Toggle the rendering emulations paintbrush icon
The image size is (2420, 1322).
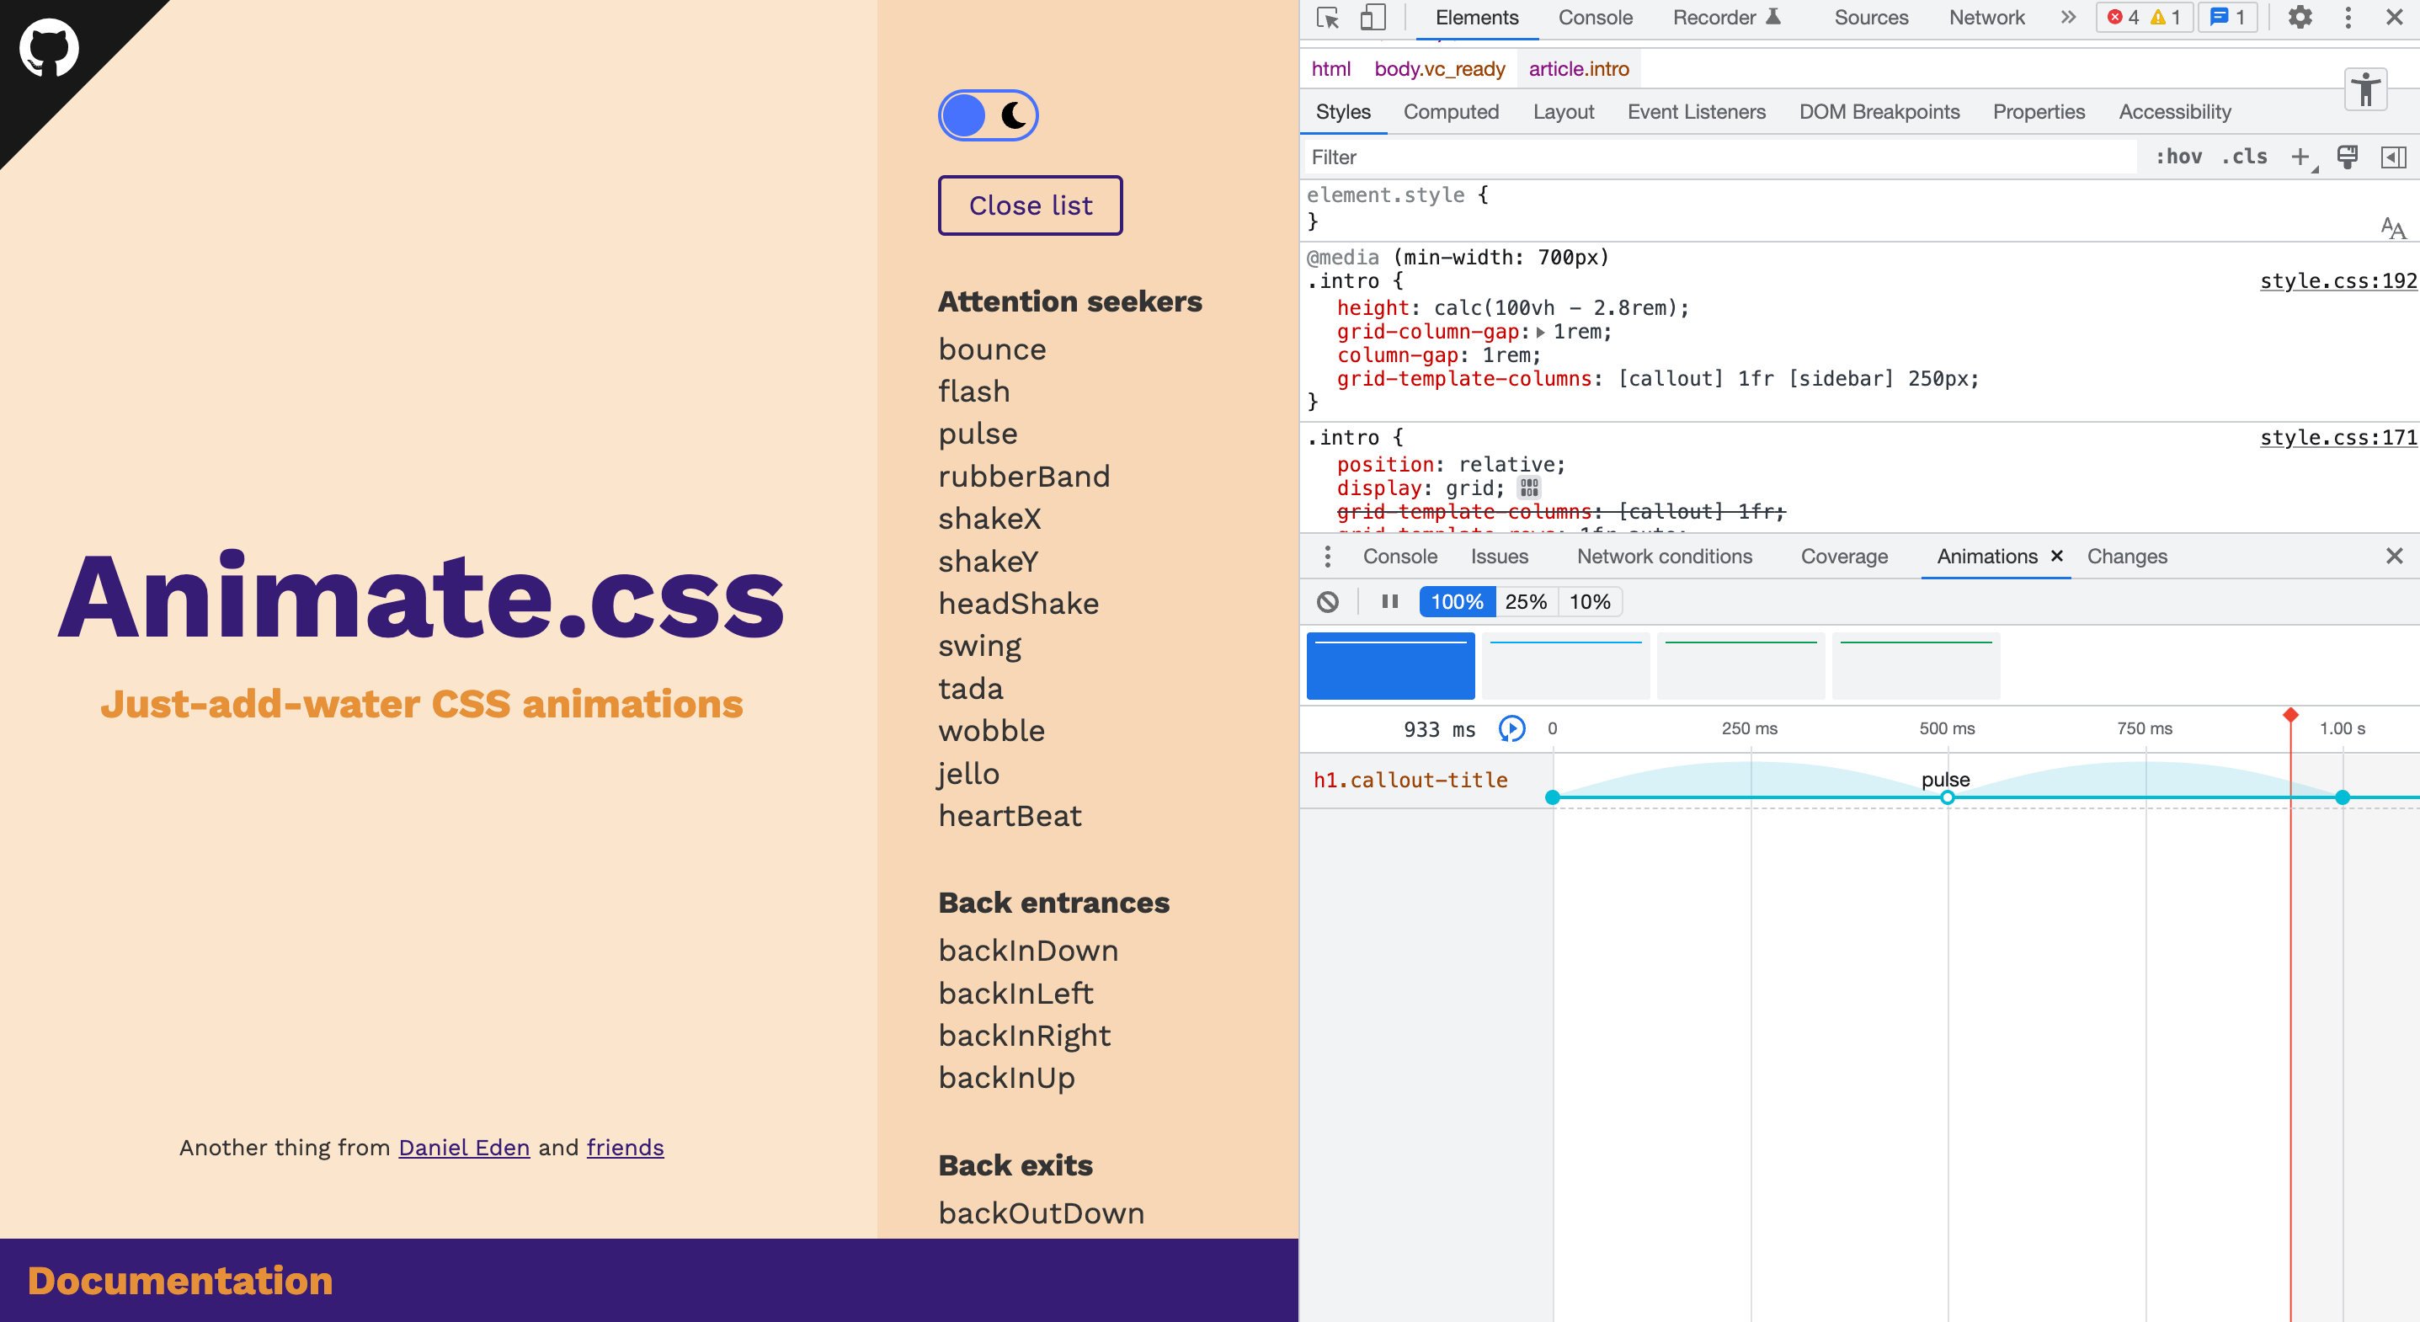[x=2347, y=157]
